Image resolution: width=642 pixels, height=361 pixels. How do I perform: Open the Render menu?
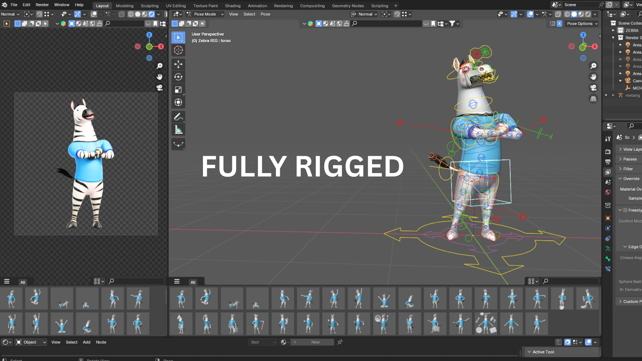coord(42,5)
